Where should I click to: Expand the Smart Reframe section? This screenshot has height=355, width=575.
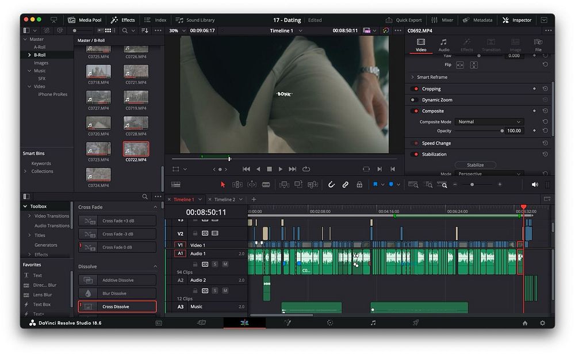pyautogui.click(x=413, y=77)
